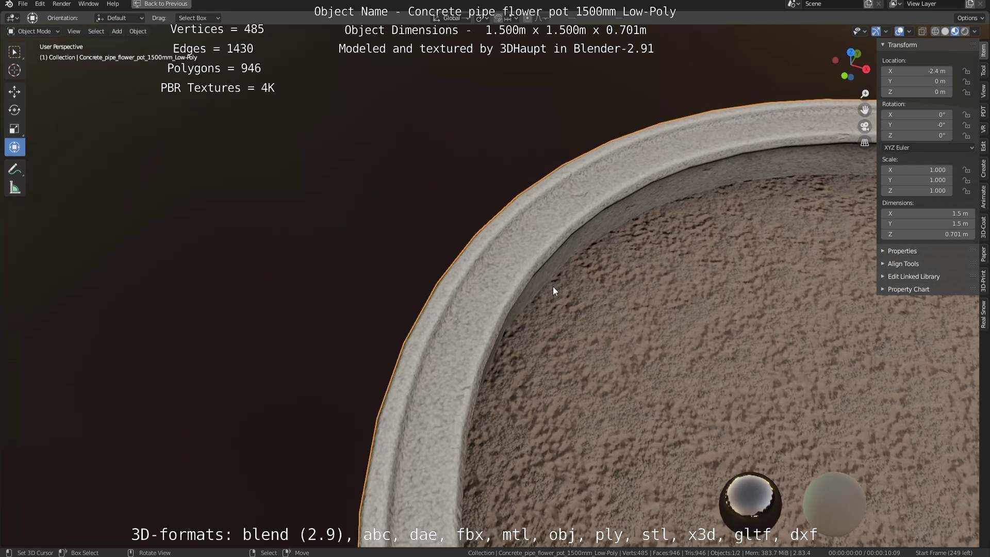
Task: Open the Render menu
Action: tap(61, 4)
